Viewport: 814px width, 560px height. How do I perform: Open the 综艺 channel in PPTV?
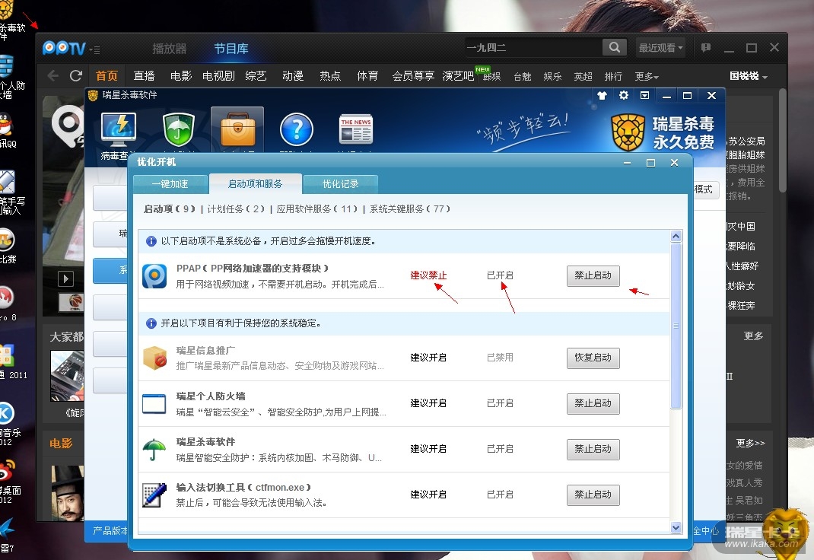pos(256,76)
